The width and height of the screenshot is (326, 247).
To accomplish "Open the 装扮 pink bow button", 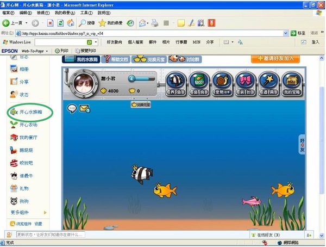I will coord(246,84).
